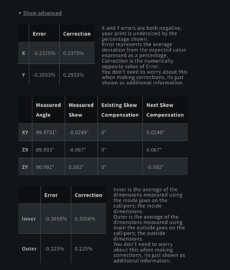The height and width of the screenshot is (270, 230).
Task: Click the ZX row label
Action: (25, 150)
